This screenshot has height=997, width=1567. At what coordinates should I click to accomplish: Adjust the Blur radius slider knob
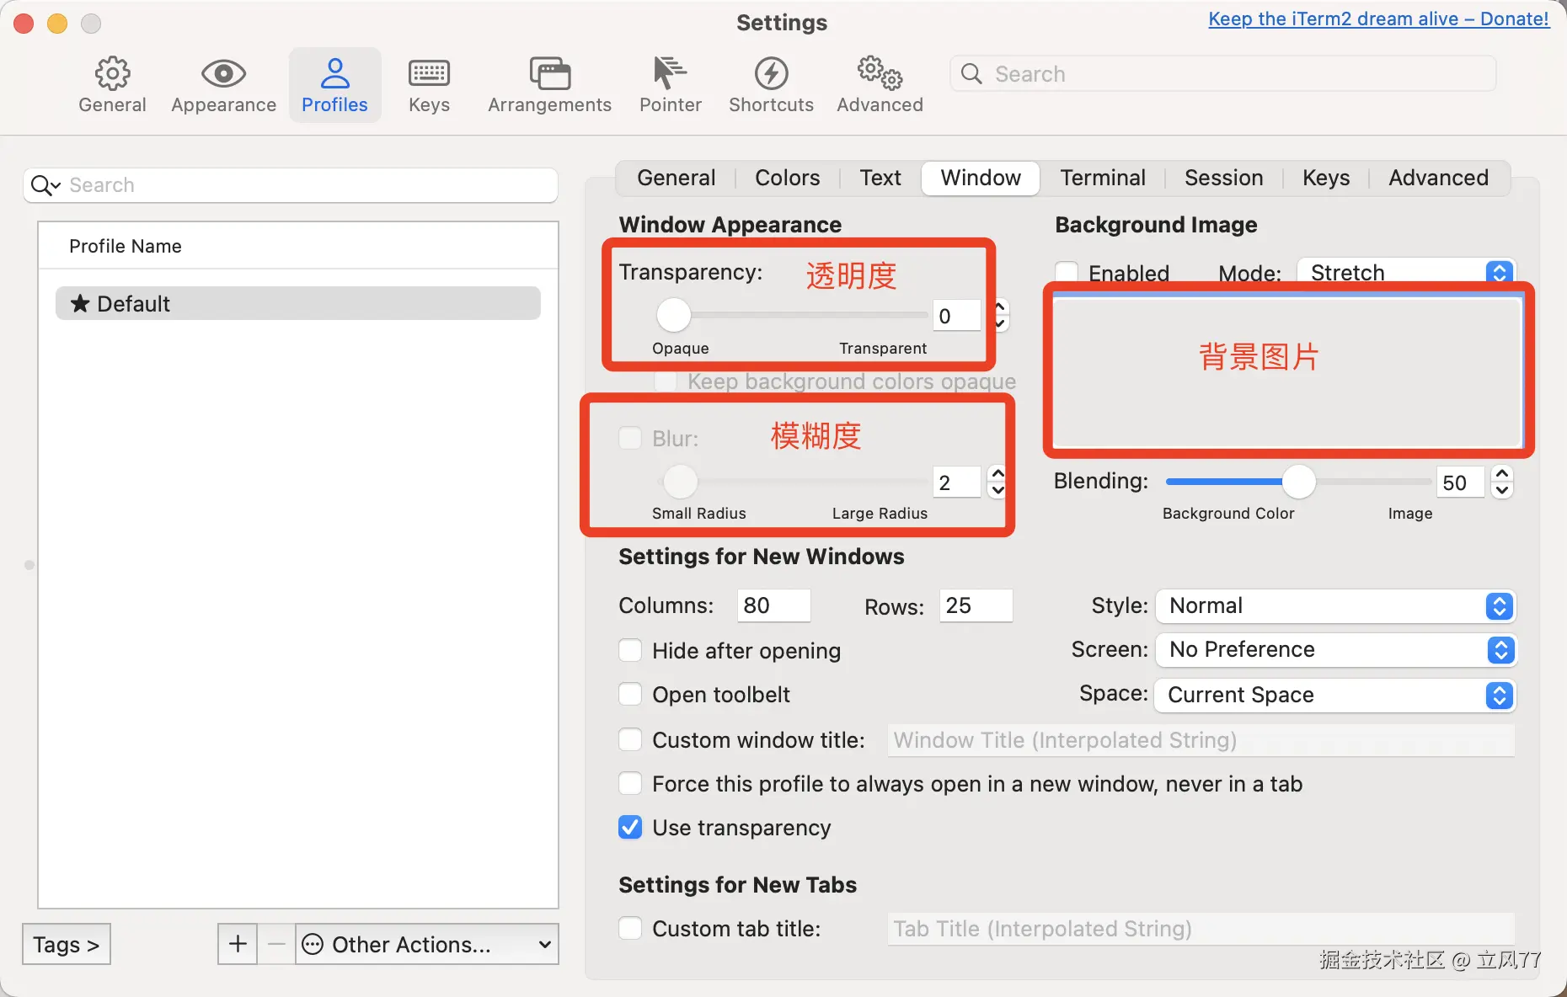point(681,482)
